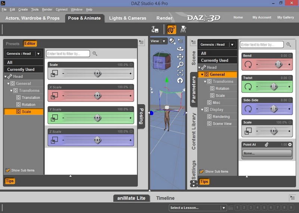Open the Point At parameter settings gear
The width and height of the screenshot is (299, 213).
290,144
